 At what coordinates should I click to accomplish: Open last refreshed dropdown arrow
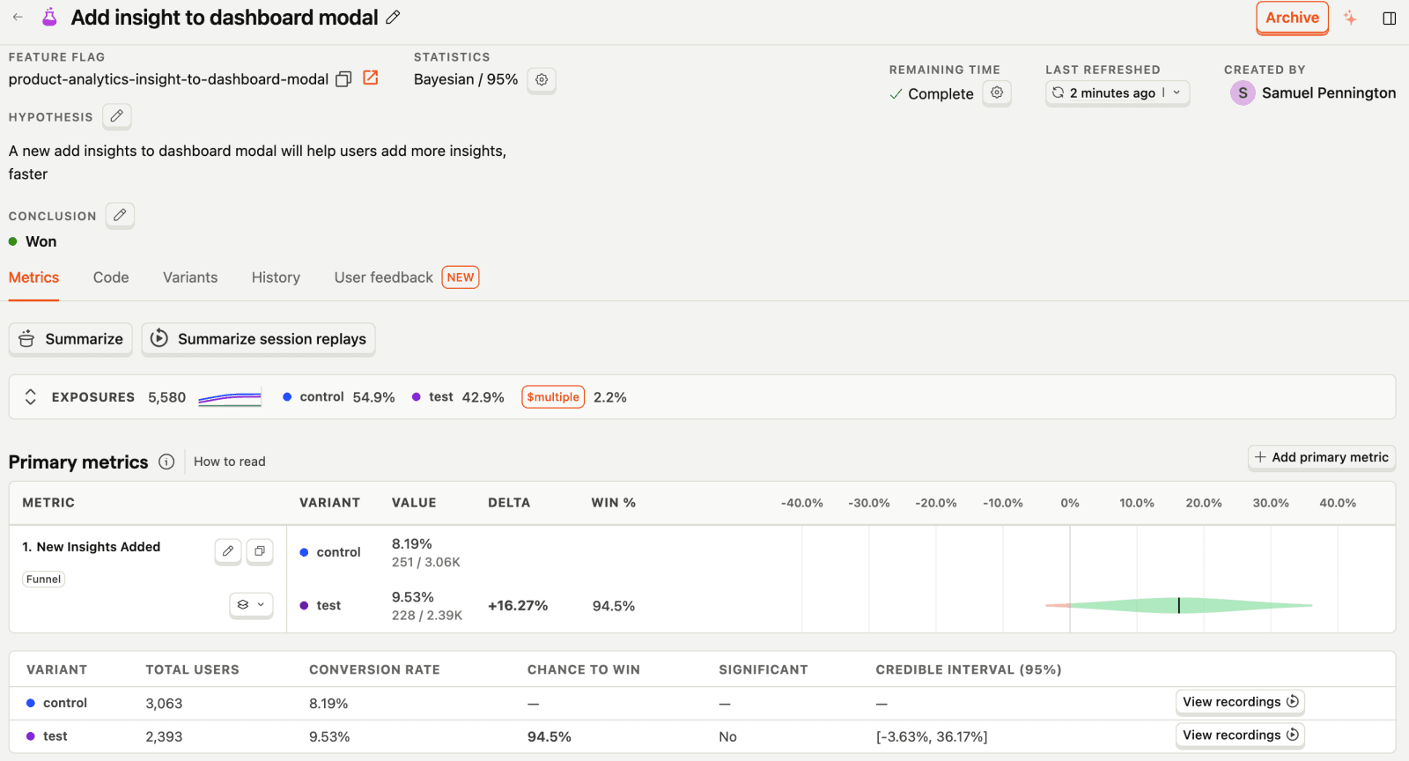pyautogui.click(x=1177, y=92)
